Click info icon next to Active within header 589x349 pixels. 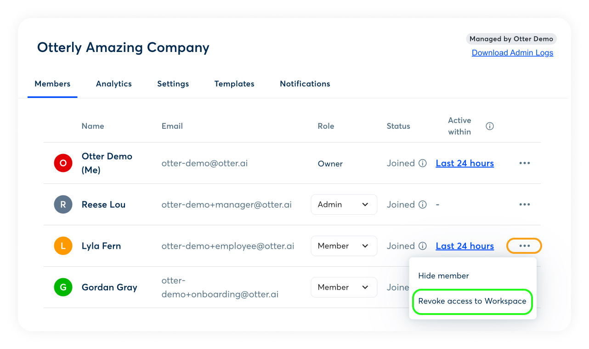tap(490, 126)
